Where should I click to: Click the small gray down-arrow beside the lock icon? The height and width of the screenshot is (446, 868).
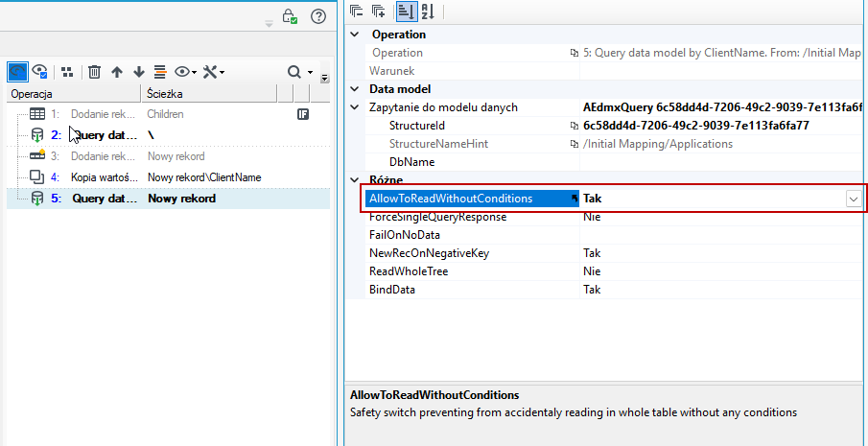click(270, 24)
